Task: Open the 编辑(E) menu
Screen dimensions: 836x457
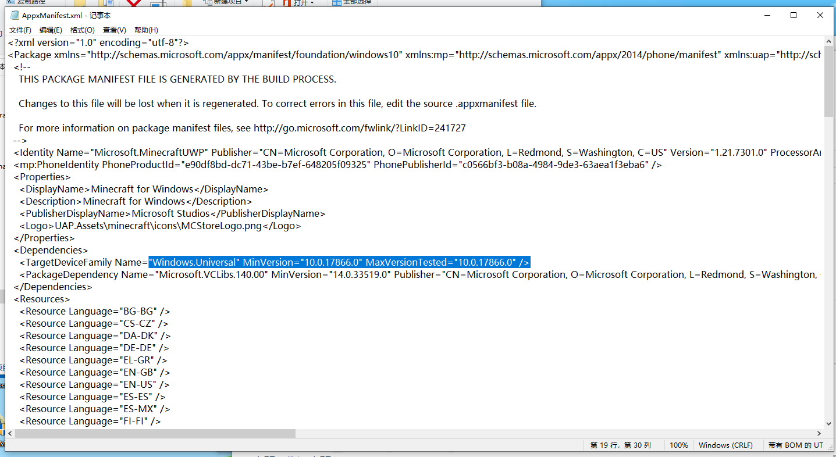Action: coord(51,30)
